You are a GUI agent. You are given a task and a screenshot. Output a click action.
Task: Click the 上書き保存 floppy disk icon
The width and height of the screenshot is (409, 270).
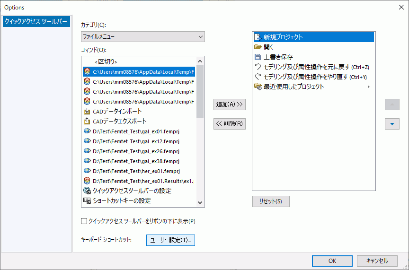(258, 57)
